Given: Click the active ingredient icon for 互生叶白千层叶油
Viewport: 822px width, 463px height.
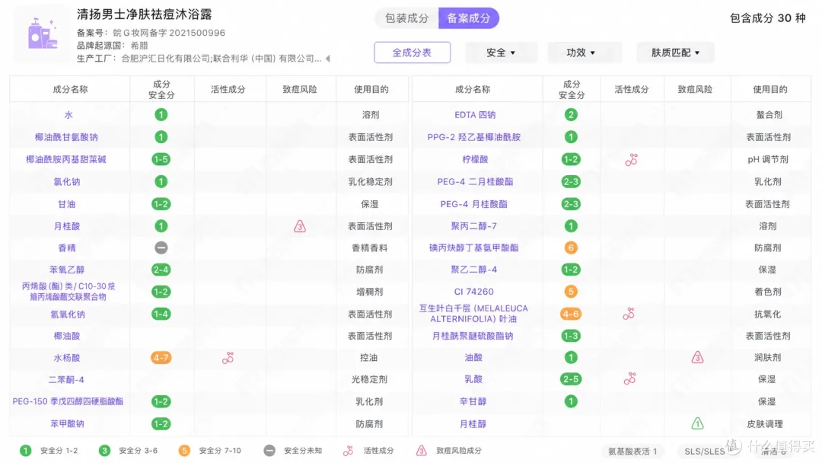Looking at the screenshot, I should point(629,314).
